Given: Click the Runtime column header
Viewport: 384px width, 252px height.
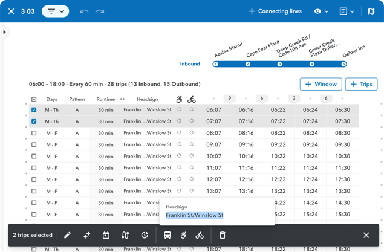Looking at the screenshot, I should tap(106, 99).
